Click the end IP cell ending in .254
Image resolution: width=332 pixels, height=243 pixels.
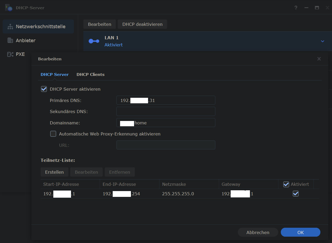coord(130,194)
